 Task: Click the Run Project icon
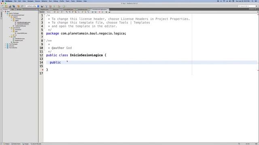(x=54, y=6)
